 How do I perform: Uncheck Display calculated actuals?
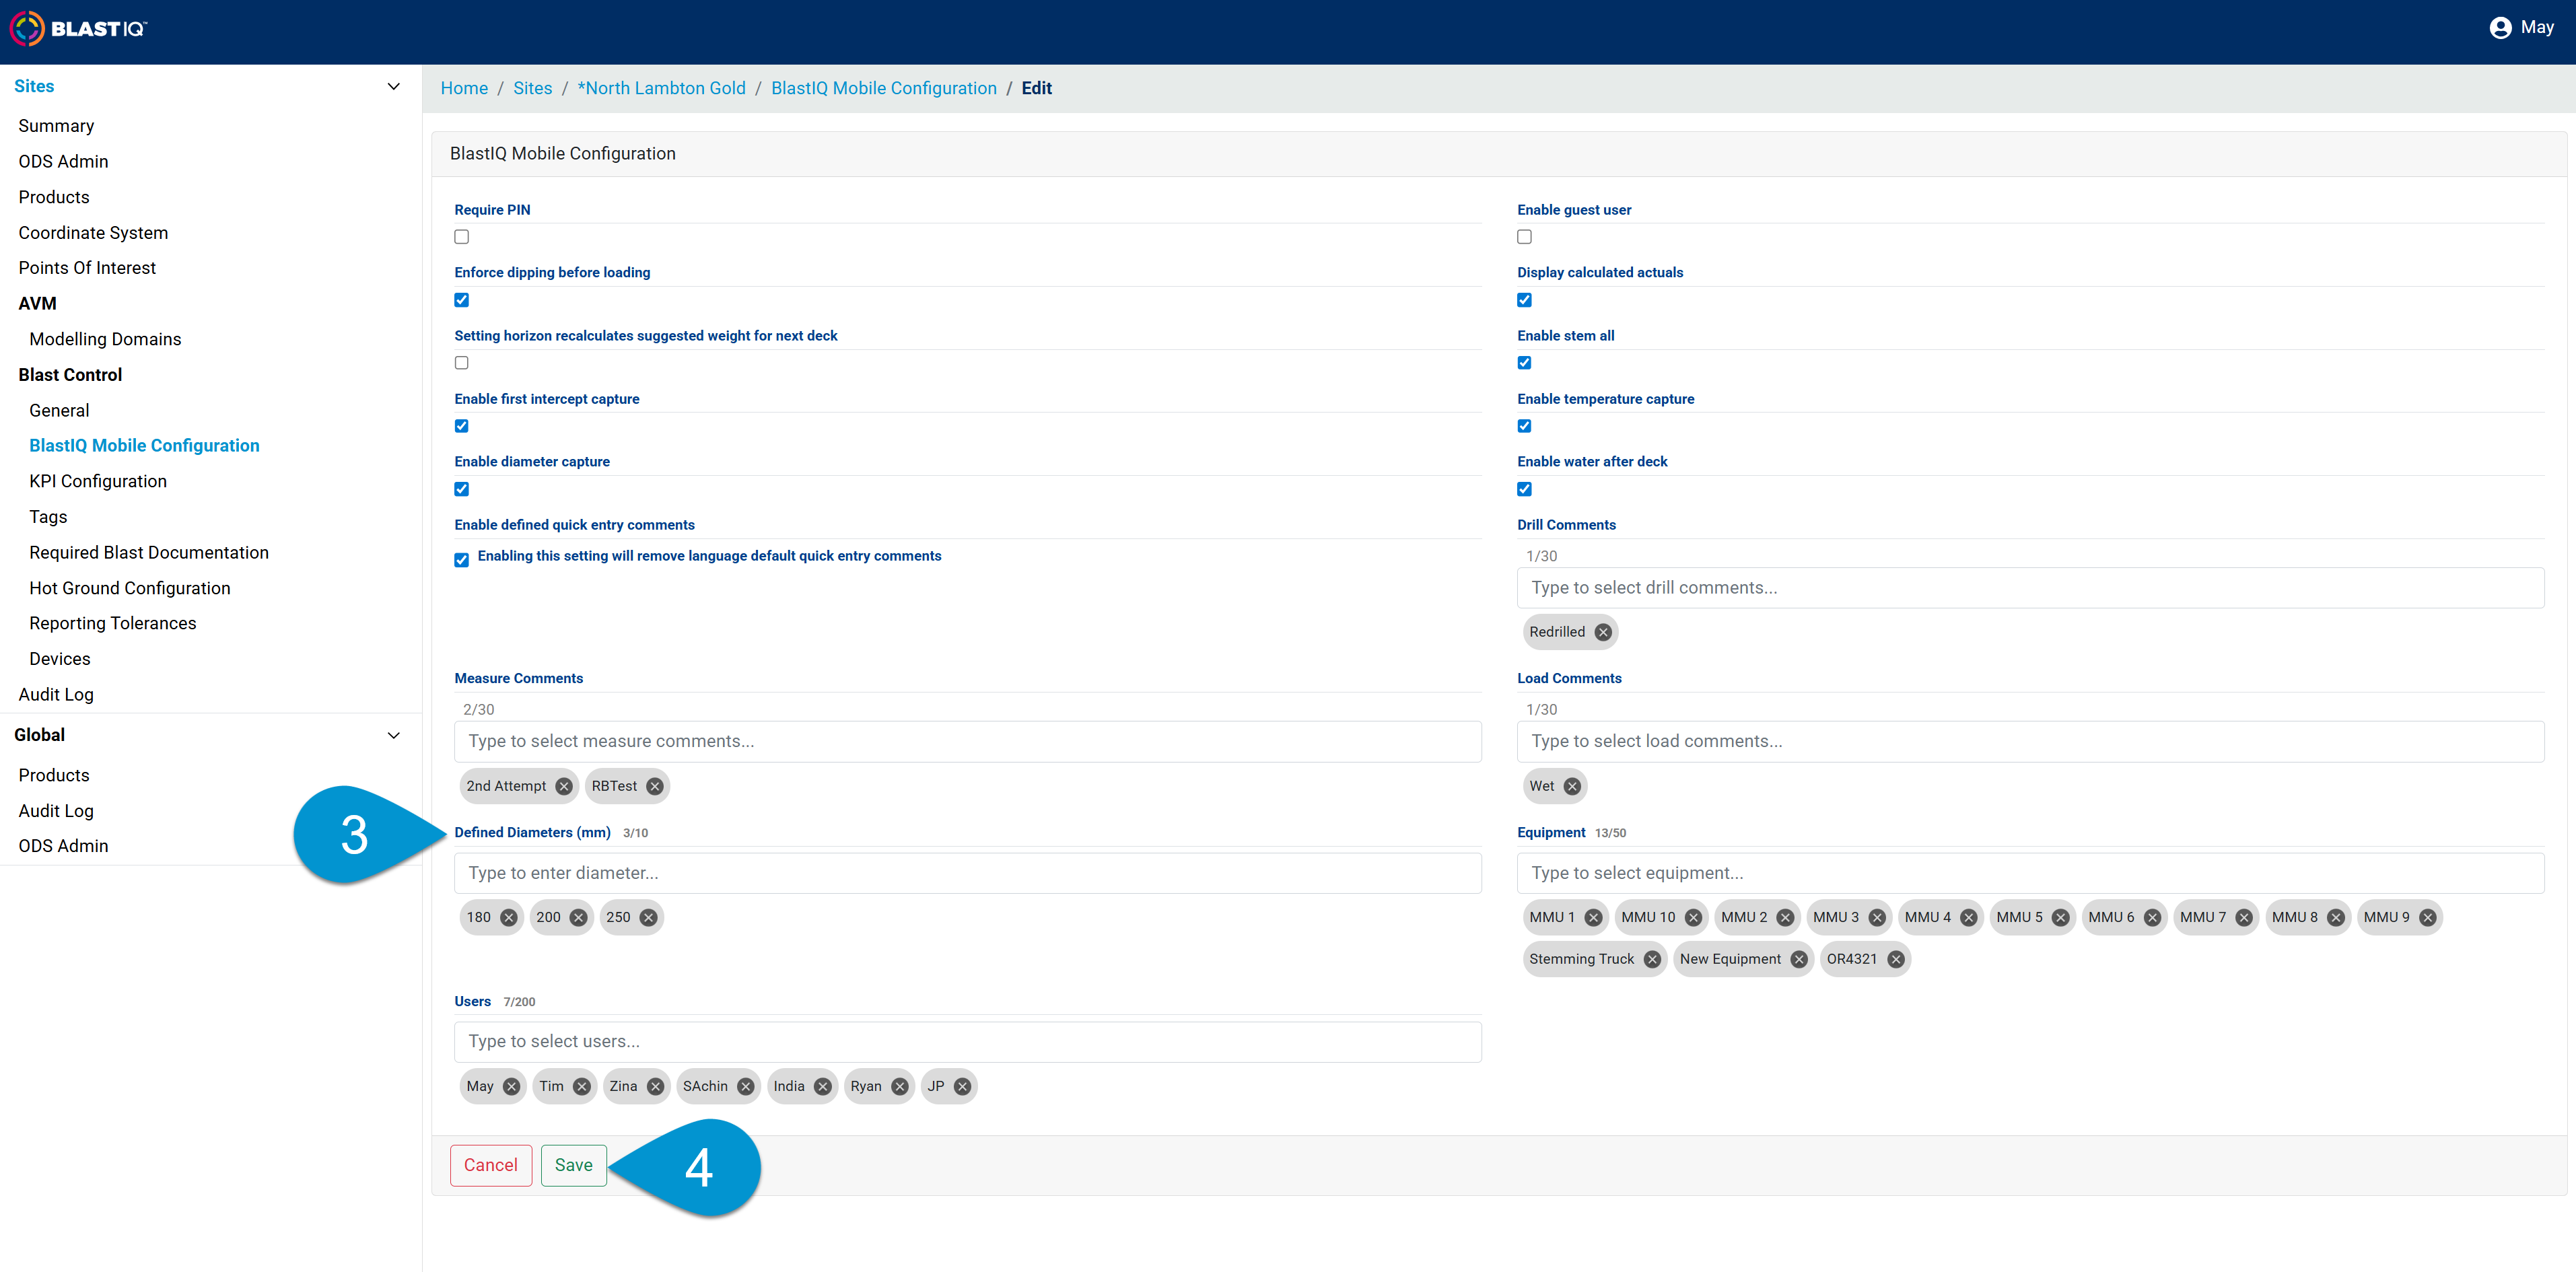click(x=1524, y=300)
